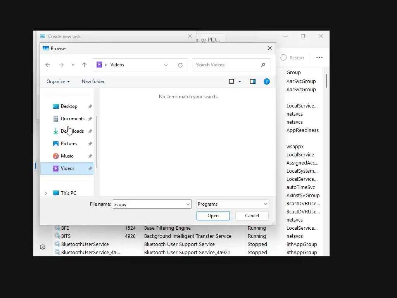
Task: Click the Base Filtering Engine description
Action: tap(167, 228)
